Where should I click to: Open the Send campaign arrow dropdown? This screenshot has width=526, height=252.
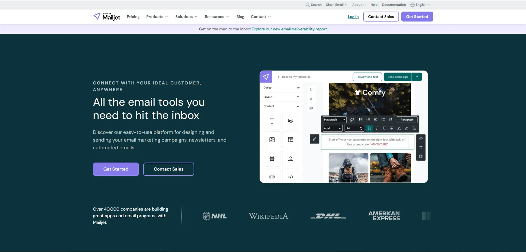coord(417,77)
